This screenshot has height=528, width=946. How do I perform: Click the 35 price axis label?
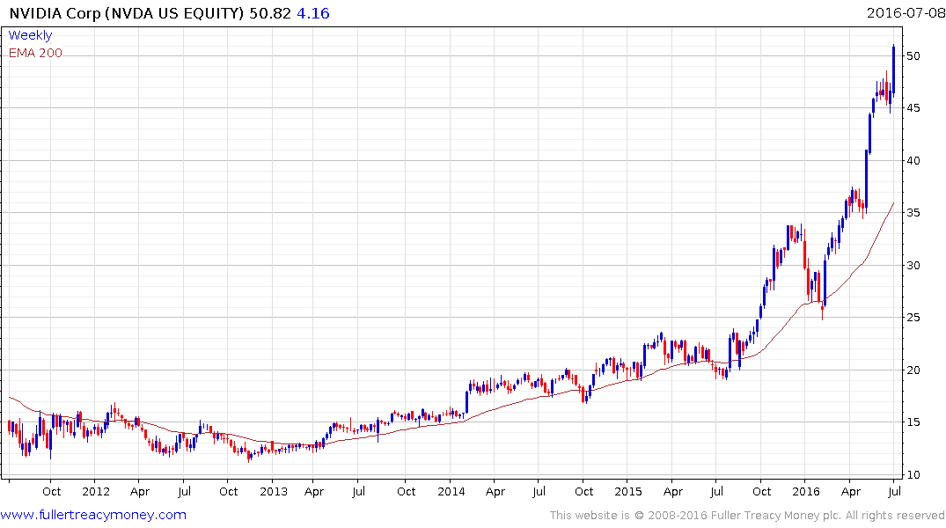913,213
